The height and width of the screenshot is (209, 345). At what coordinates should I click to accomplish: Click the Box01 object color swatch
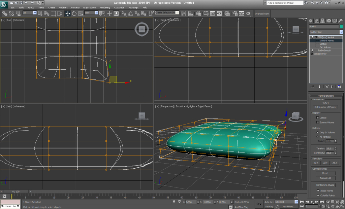point(341,27)
